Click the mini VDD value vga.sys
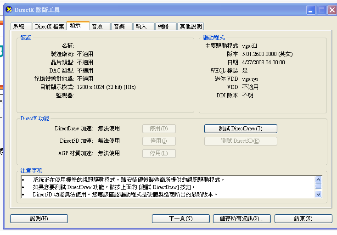337x235 pixels. point(250,79)
